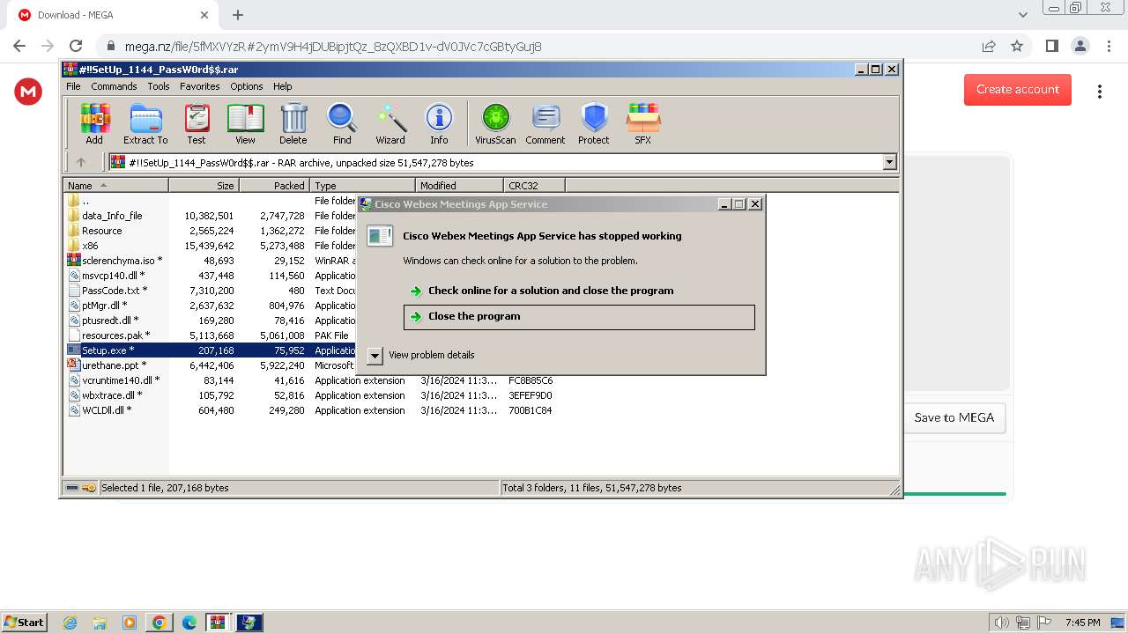Sort by Modified column header
Screen dimensions: 1128x634
[x=459, y=185]
